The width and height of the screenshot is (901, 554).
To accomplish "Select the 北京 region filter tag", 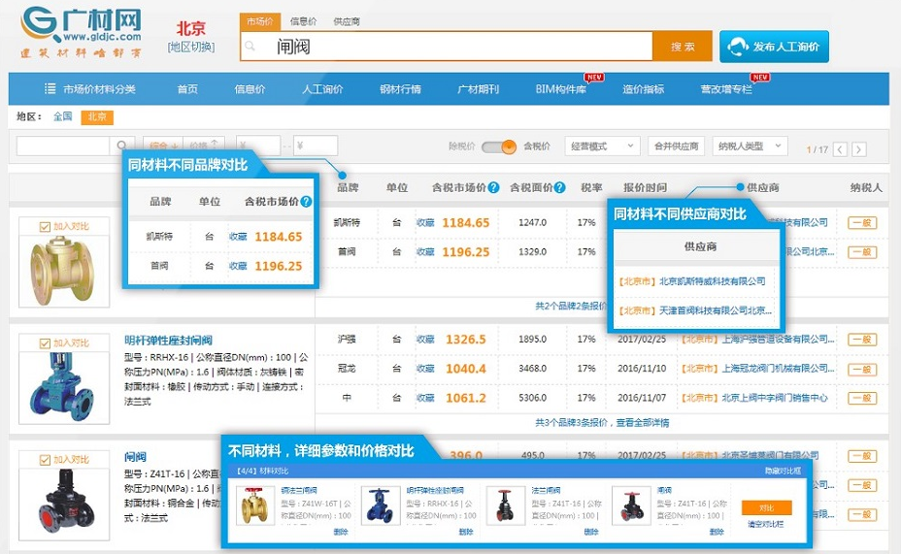I will 97,117.
